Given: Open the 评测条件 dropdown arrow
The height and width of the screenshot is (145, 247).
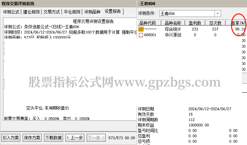Looking at the screenshot, I should coord(218,14).
